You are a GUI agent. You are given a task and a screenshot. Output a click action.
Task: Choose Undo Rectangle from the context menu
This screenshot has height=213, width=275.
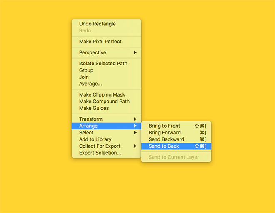point(106,24)
